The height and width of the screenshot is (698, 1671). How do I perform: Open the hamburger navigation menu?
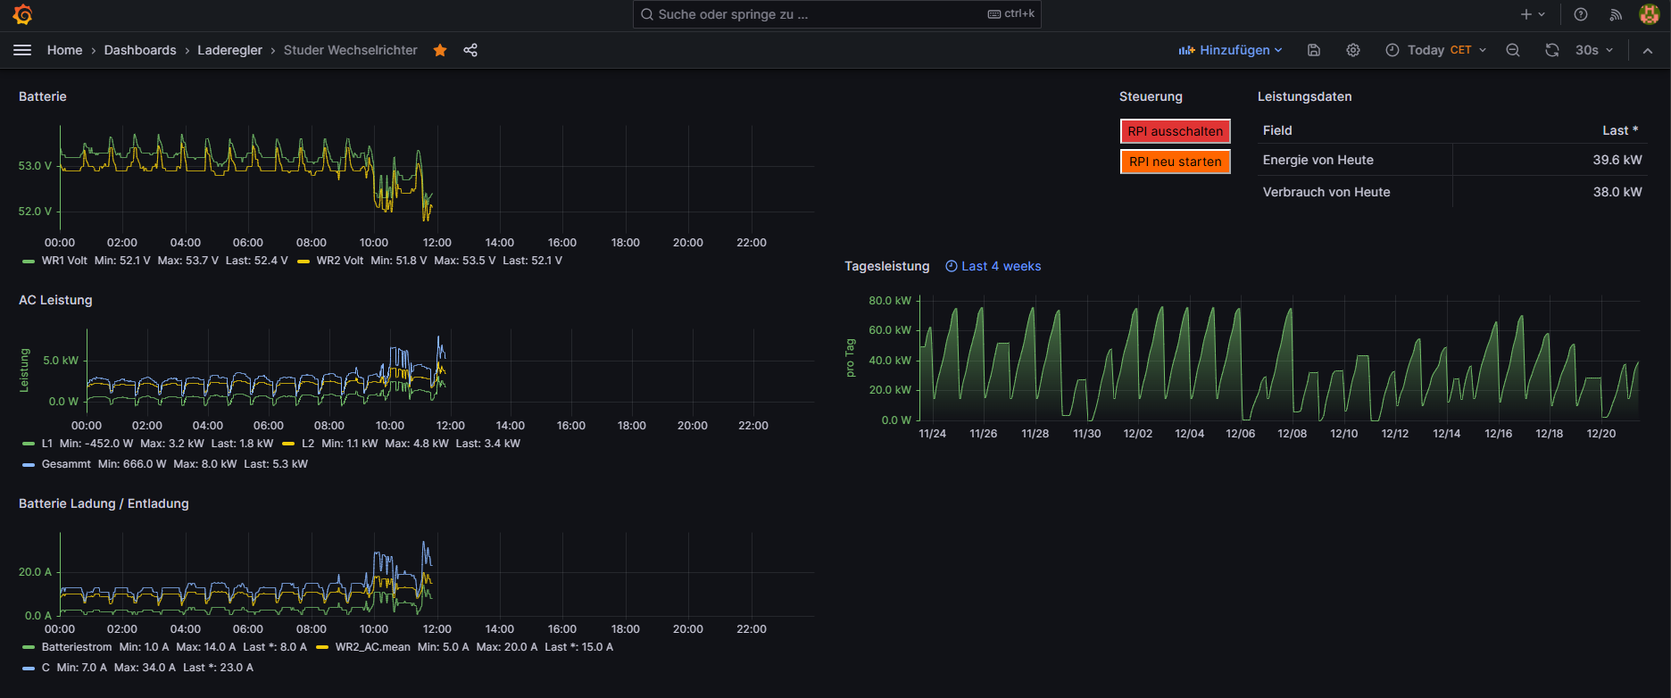pos(22,50)
